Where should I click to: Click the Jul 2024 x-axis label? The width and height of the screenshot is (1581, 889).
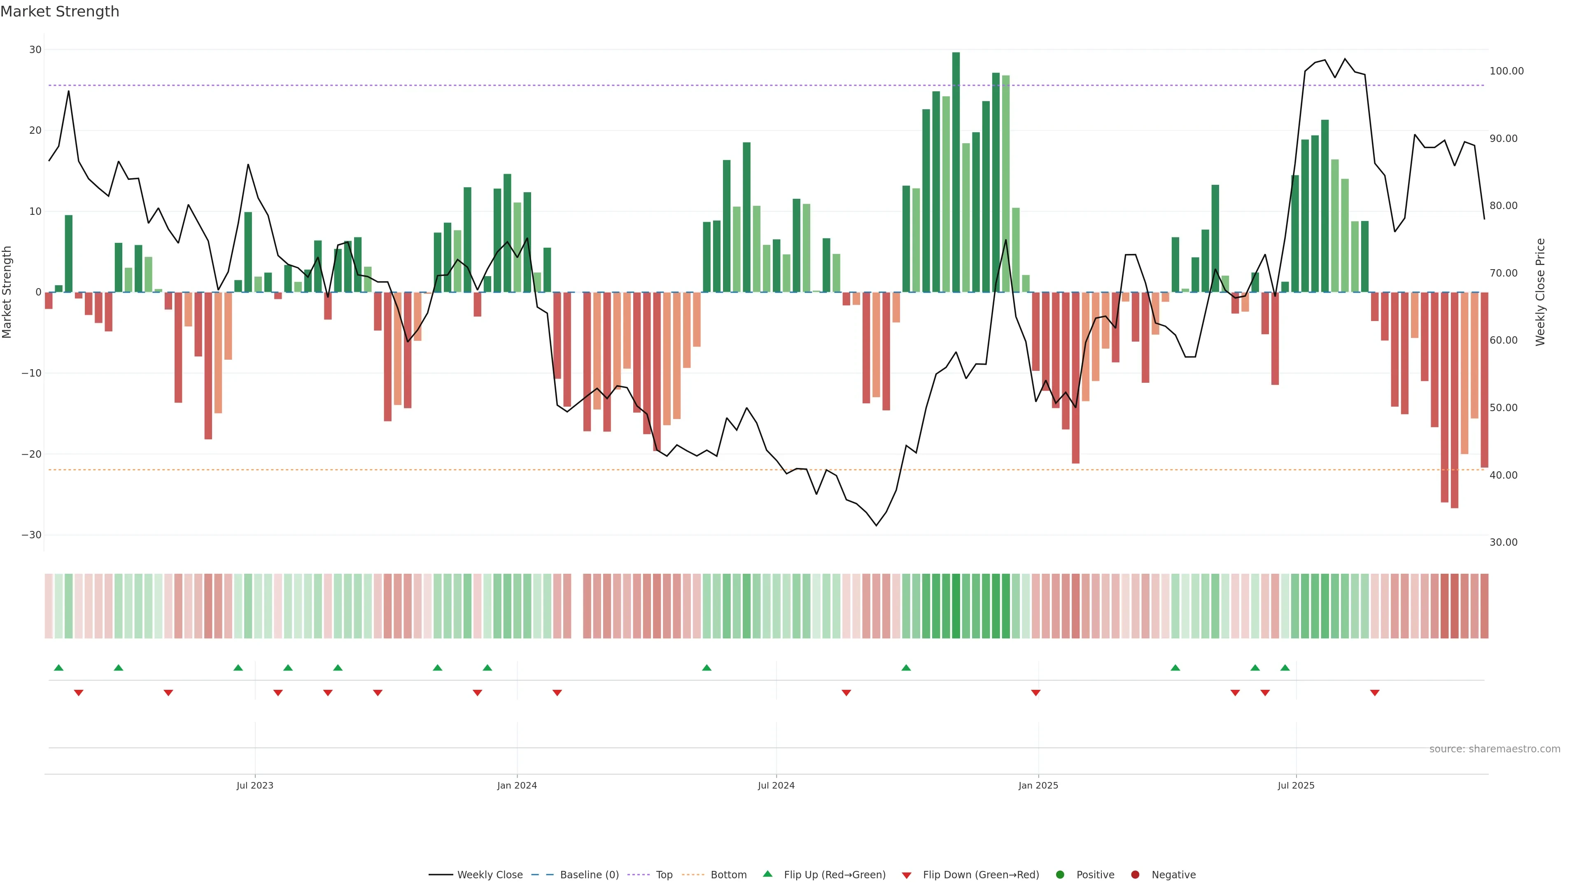coord(776,785)
